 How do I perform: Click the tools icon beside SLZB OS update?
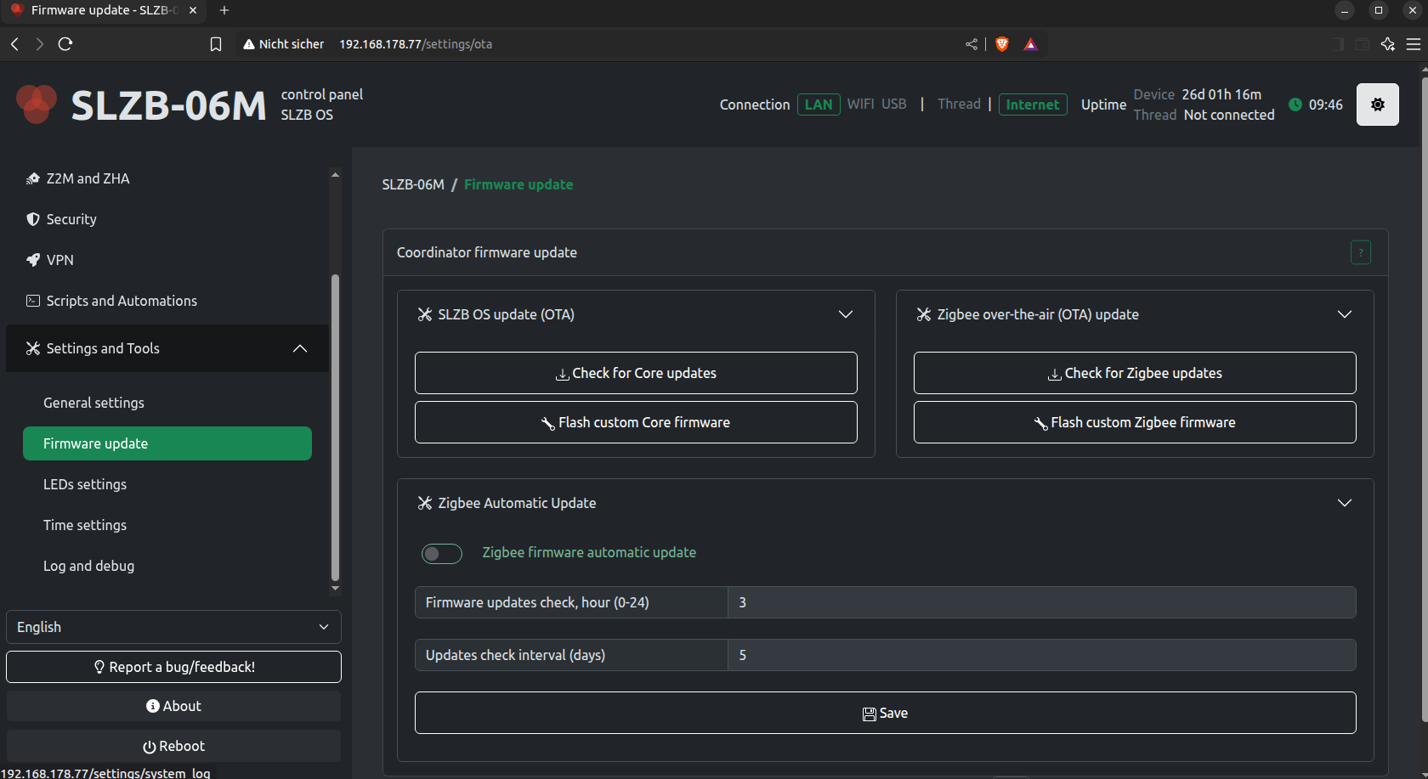[x=425, y=314]
